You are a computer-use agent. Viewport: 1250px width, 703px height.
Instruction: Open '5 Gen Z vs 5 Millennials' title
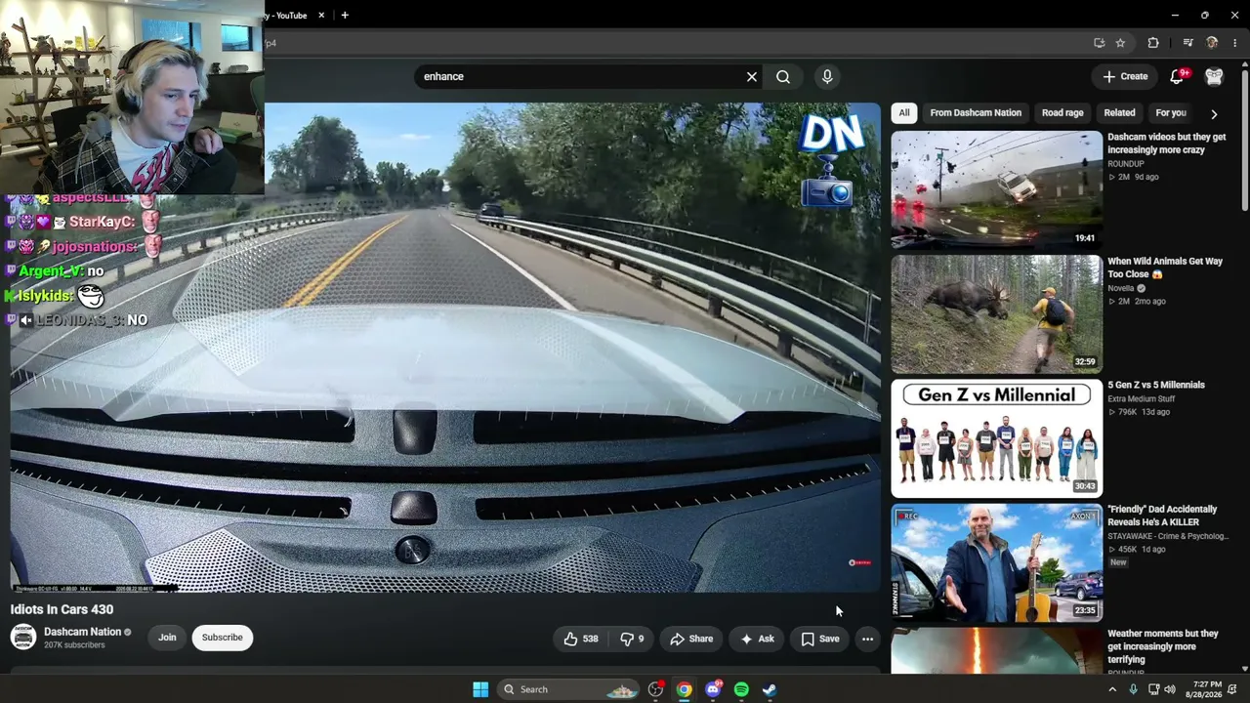[1156, 385]
